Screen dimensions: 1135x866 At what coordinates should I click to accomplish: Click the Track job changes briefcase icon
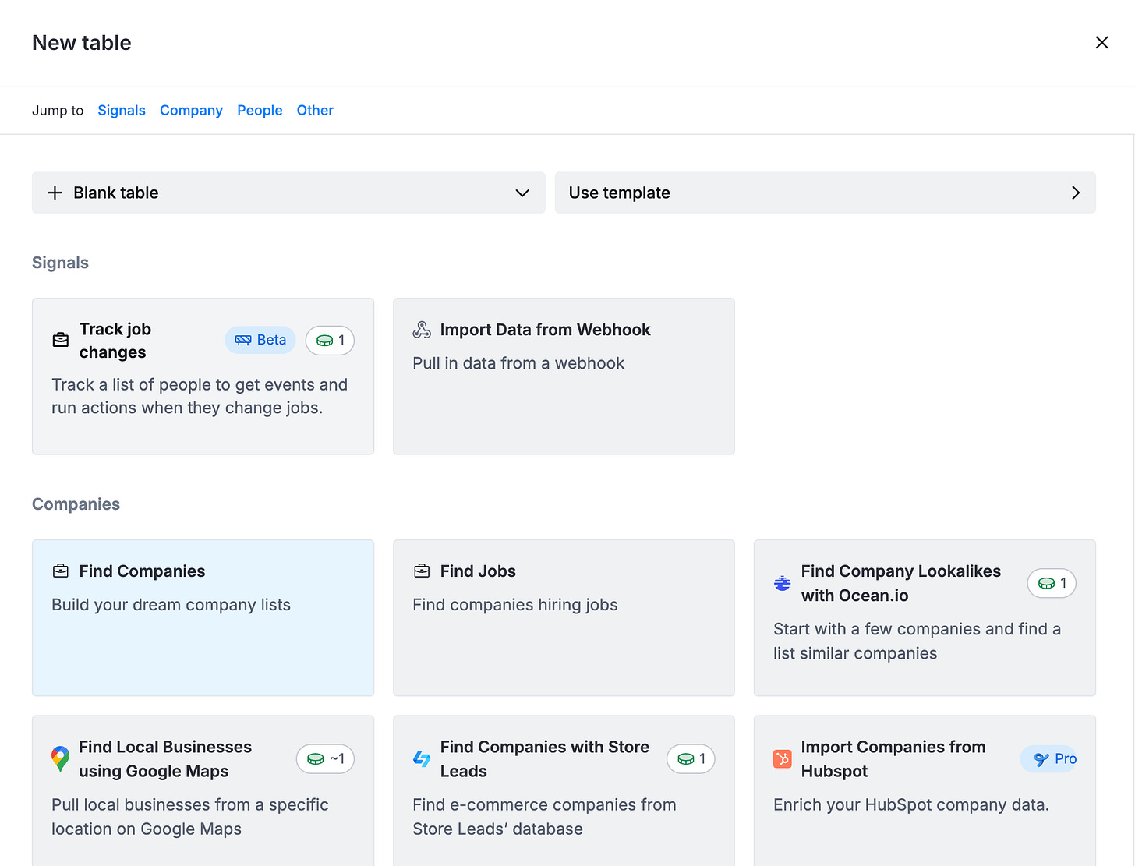60,340
